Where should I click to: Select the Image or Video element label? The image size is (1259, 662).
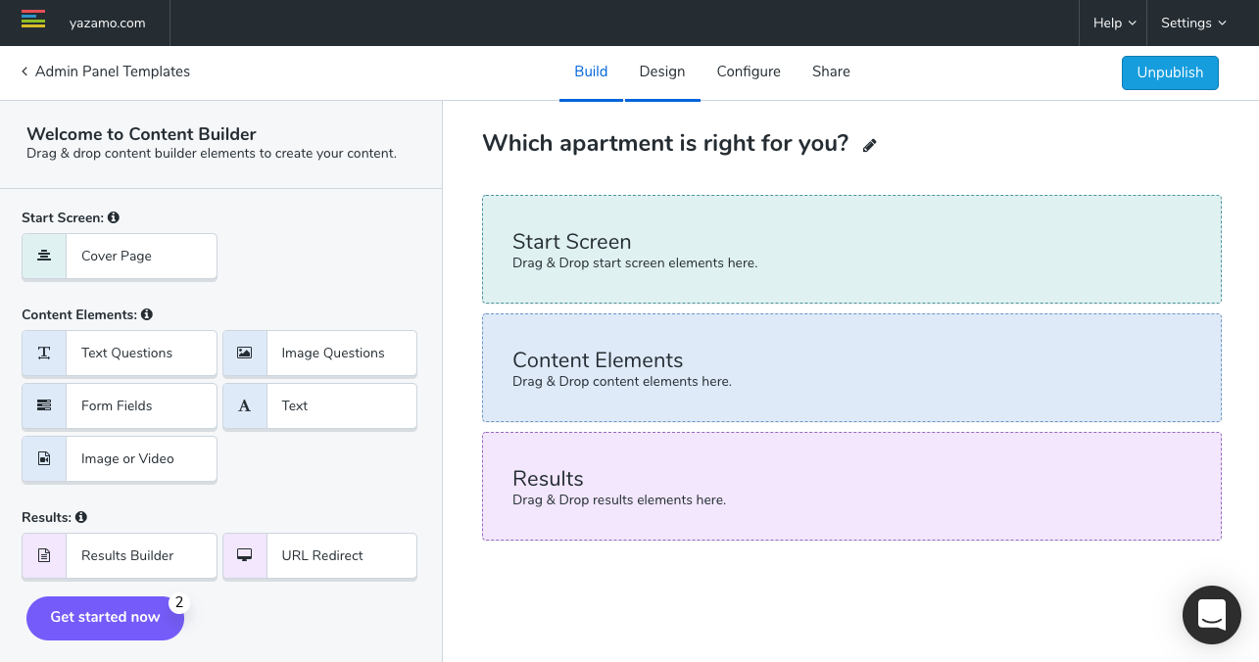(127, 458)
